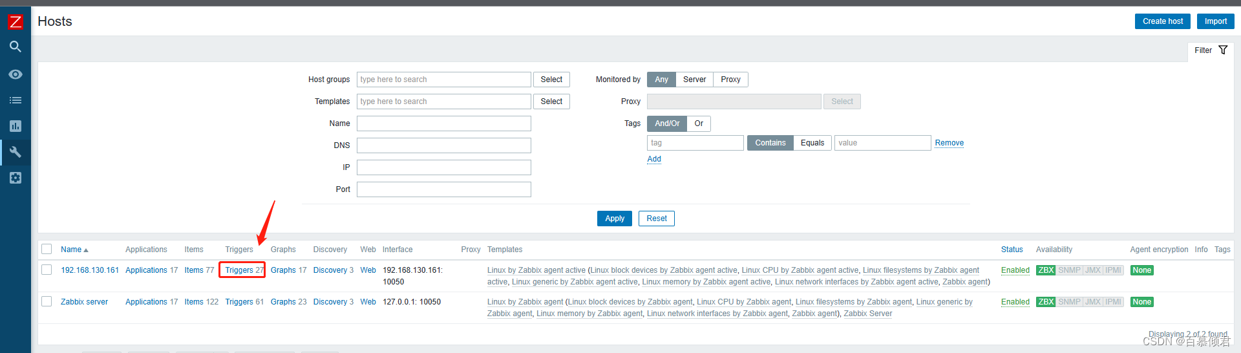The height and width of the screenshot is (353, 1241).
Task: Open the Configuration wrench icon menu
Action: [16, 152]
